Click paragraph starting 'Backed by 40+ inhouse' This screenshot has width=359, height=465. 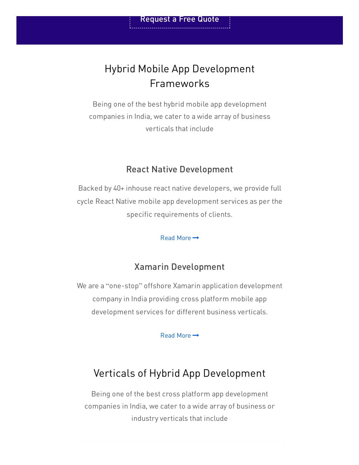click(x=179, y=201)
